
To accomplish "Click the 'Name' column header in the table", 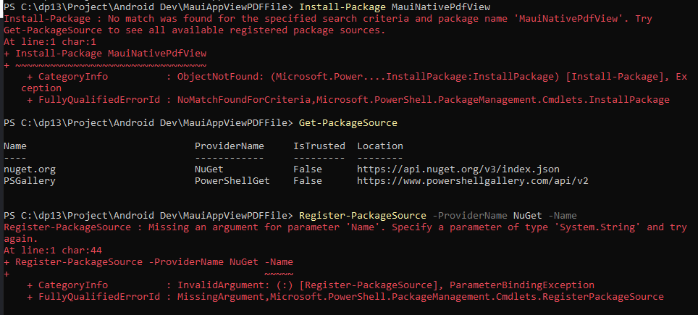I will click(15, 146).
